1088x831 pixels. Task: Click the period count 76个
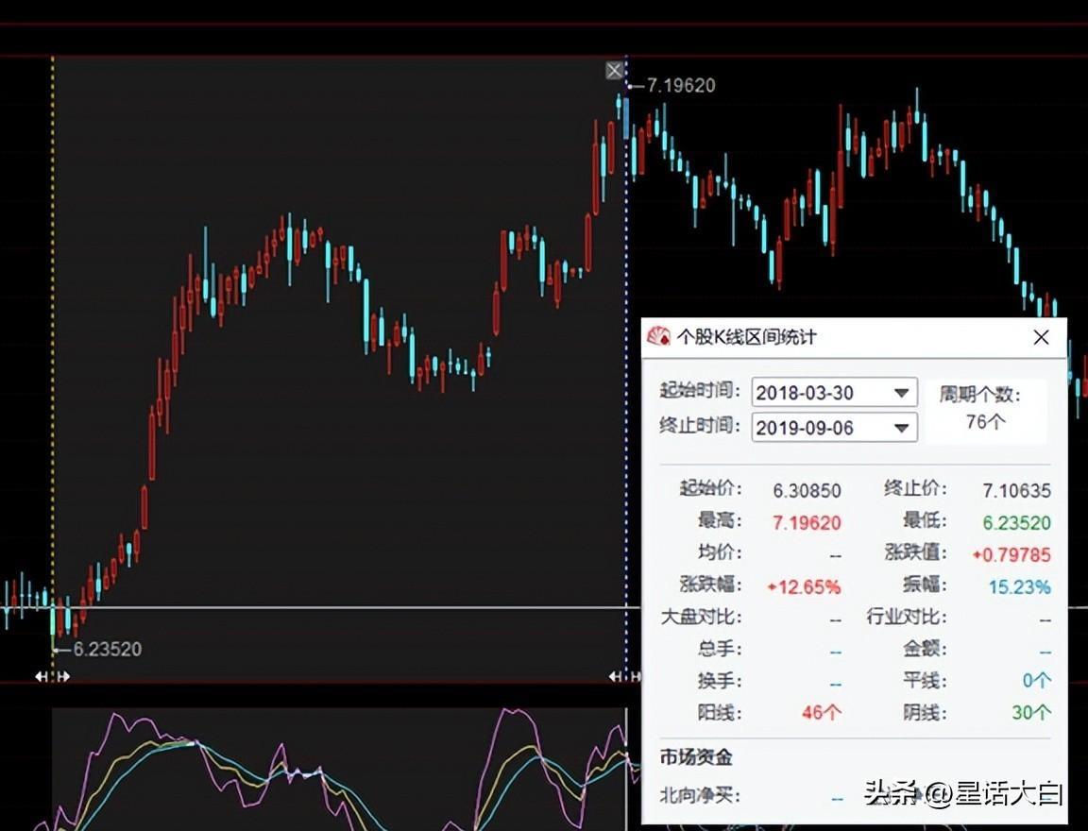tap(985, 422)
